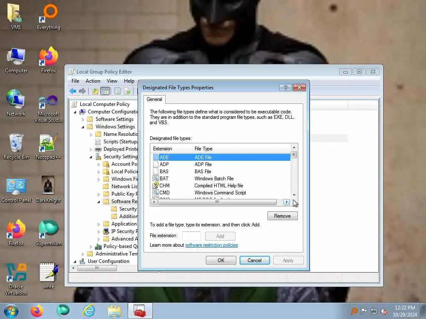Open the Action menu
The image size is (426, 319).
pyautogui.click(x=93, y=81)
